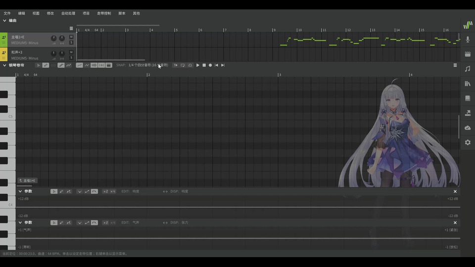Open the 文件 menu
This screenshot has height=267, width=475.
[7, 13]
